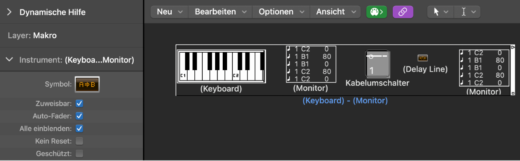Select the rightmost Monitor object
Screen dimensions: 520x161
[484, 67]
